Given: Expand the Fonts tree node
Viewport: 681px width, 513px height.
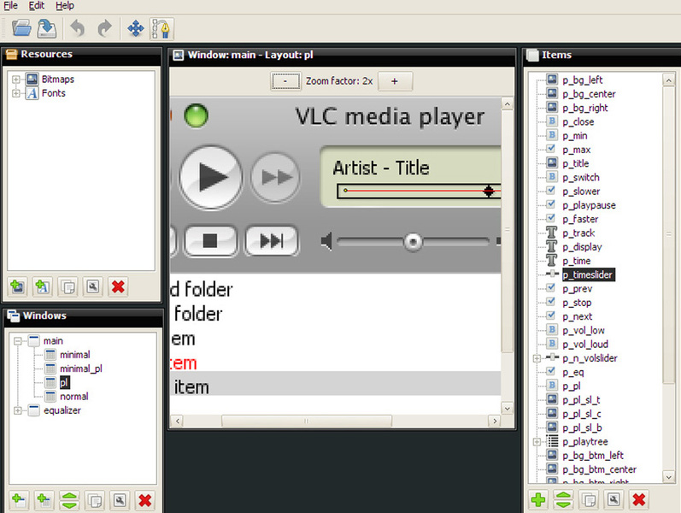Looking at the screenshot, I should coord(16,93).
